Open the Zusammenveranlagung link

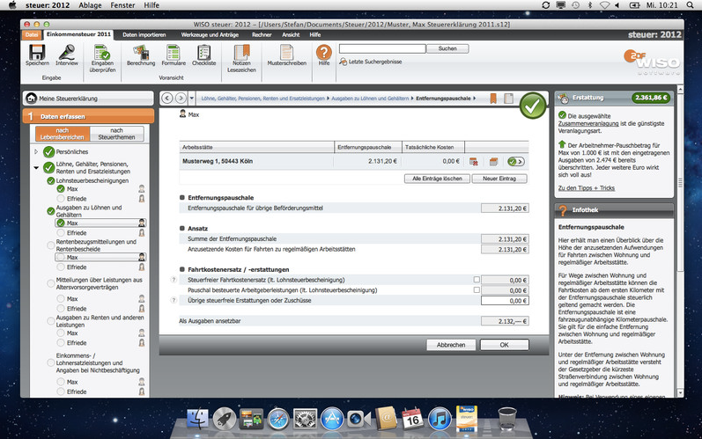pos(588,123)
